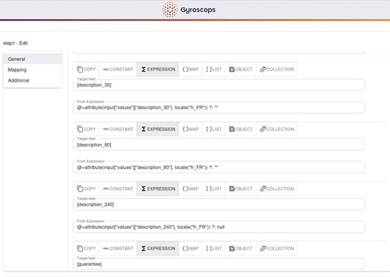Switch to the Mapping tab
This screenshot has height=277, width=390.
click(x=32, y=70)
